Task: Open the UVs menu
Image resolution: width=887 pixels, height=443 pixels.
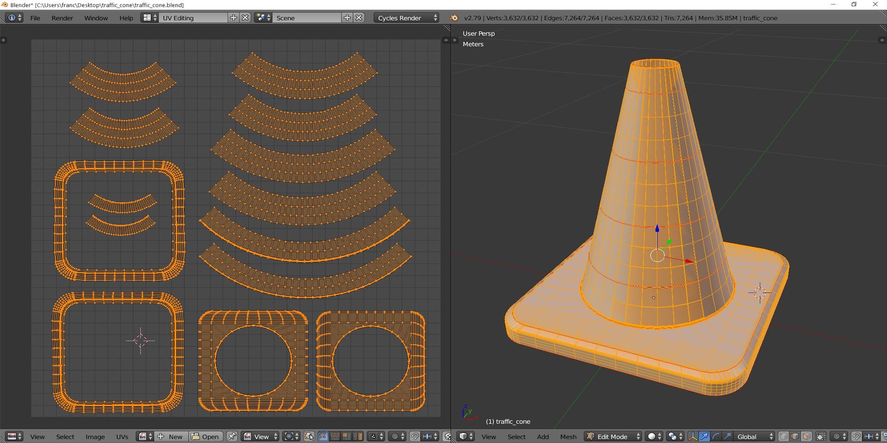Action: [122, 437]
